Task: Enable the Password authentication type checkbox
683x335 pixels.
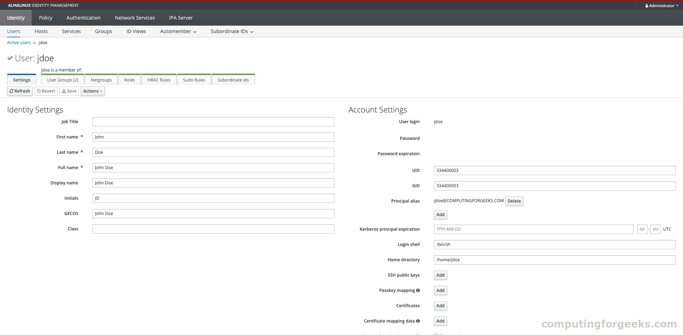Action: 436,334
